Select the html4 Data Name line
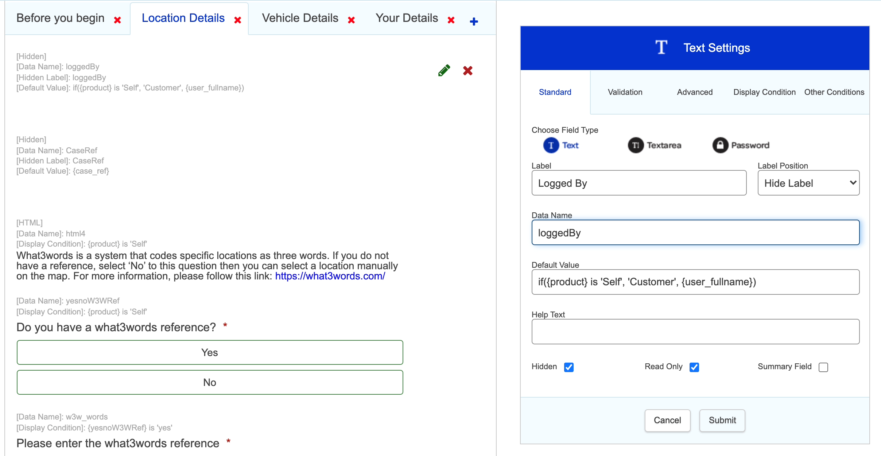 pyautogui.click(x=51, y=233)
